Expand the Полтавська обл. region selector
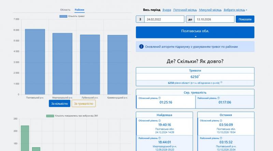This screenshot has height=151, width=273. [x=195, y=32]
